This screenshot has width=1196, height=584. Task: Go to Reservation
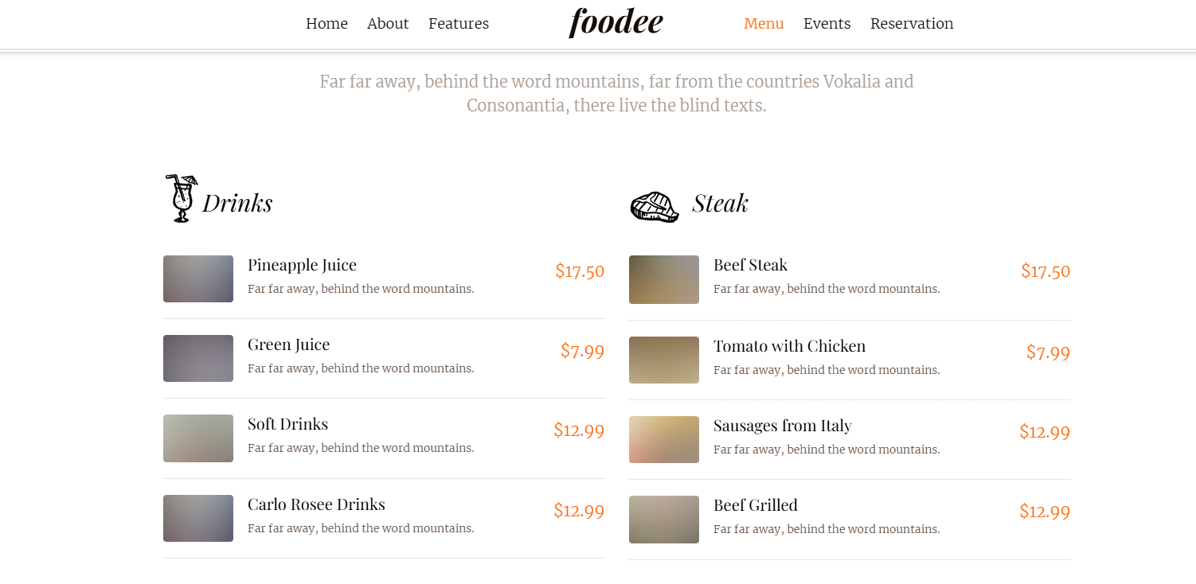pos(912,24)
